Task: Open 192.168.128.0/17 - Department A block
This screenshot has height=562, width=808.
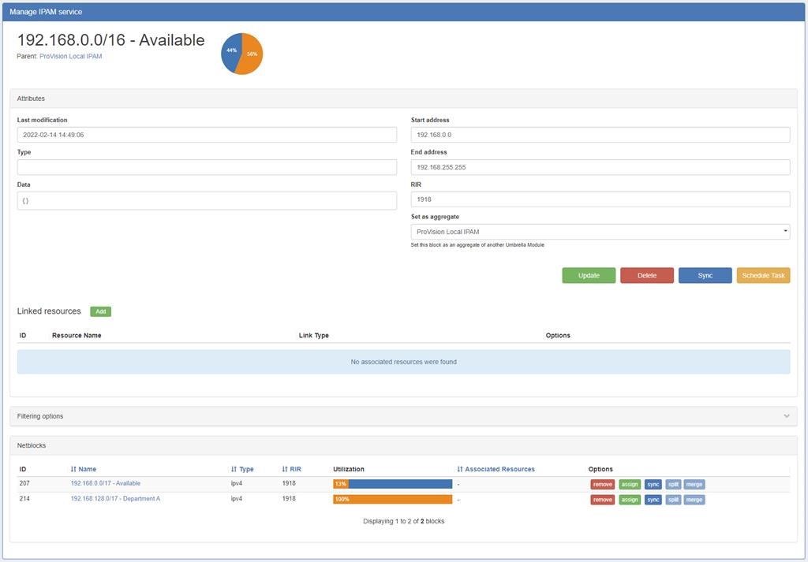Action: (x=115, y=499)
